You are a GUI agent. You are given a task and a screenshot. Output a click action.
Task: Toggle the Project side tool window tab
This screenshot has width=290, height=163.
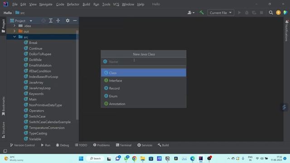3,26
